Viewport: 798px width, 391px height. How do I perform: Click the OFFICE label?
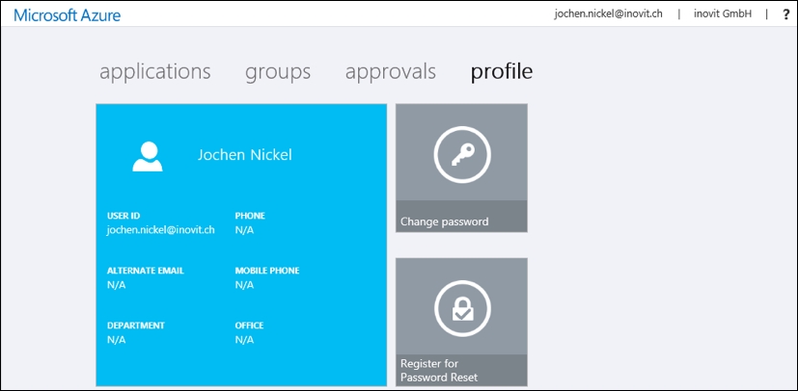249,326
